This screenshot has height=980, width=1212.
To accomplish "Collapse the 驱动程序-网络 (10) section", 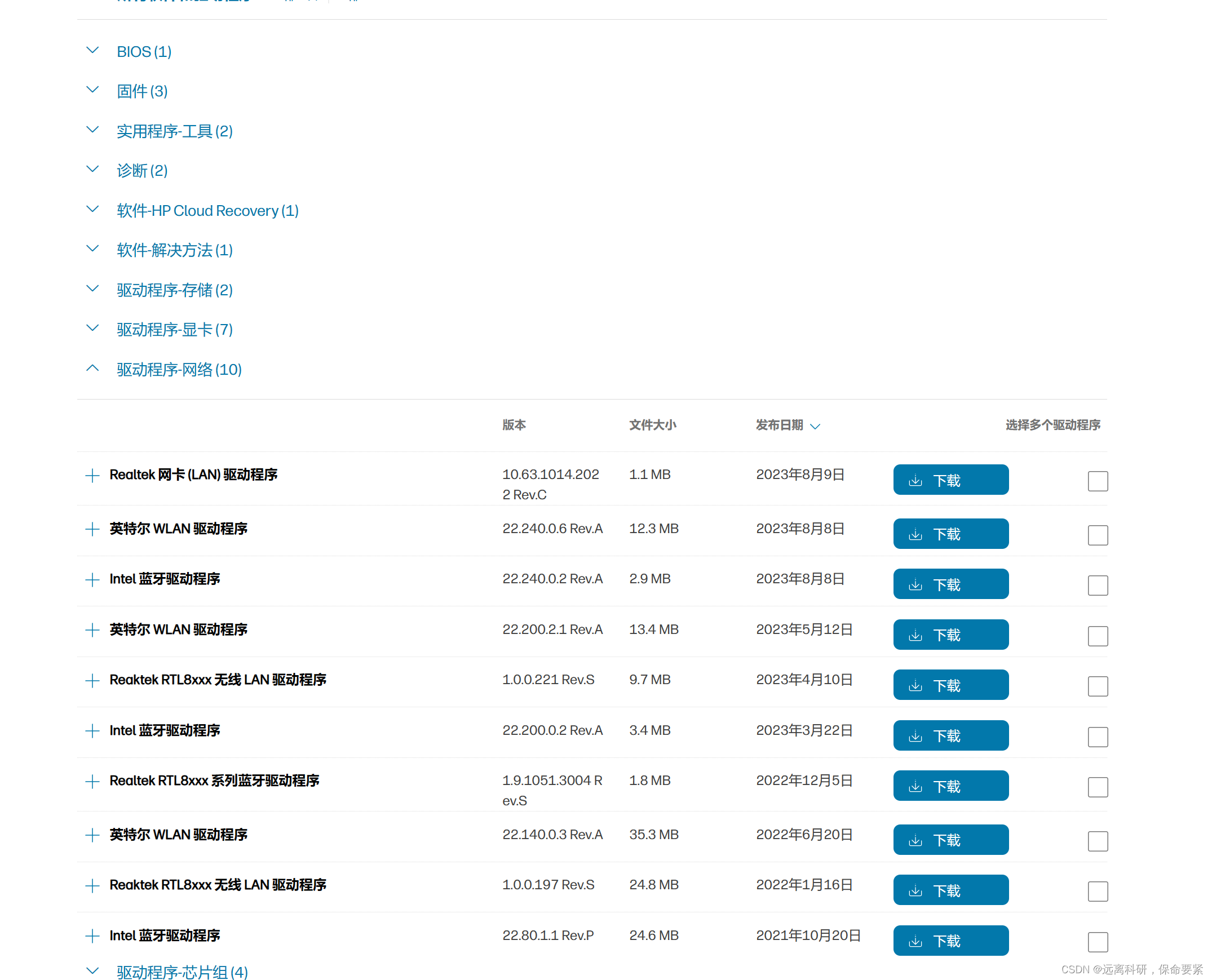I will coord(179,369).
